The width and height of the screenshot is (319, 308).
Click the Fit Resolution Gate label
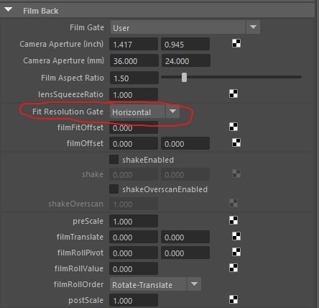coord(68,112)
